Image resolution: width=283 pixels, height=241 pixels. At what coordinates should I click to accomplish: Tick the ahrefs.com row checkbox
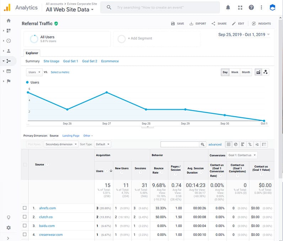coord(25,208)
